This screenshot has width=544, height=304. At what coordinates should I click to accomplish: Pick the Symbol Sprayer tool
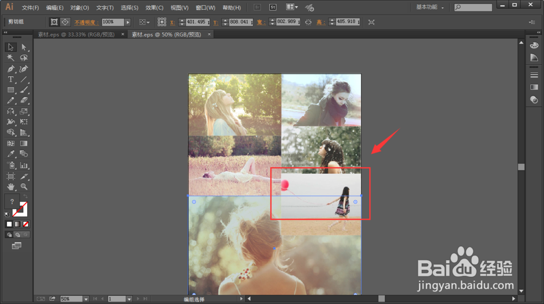pyautogui.click(x=11, y=166)
